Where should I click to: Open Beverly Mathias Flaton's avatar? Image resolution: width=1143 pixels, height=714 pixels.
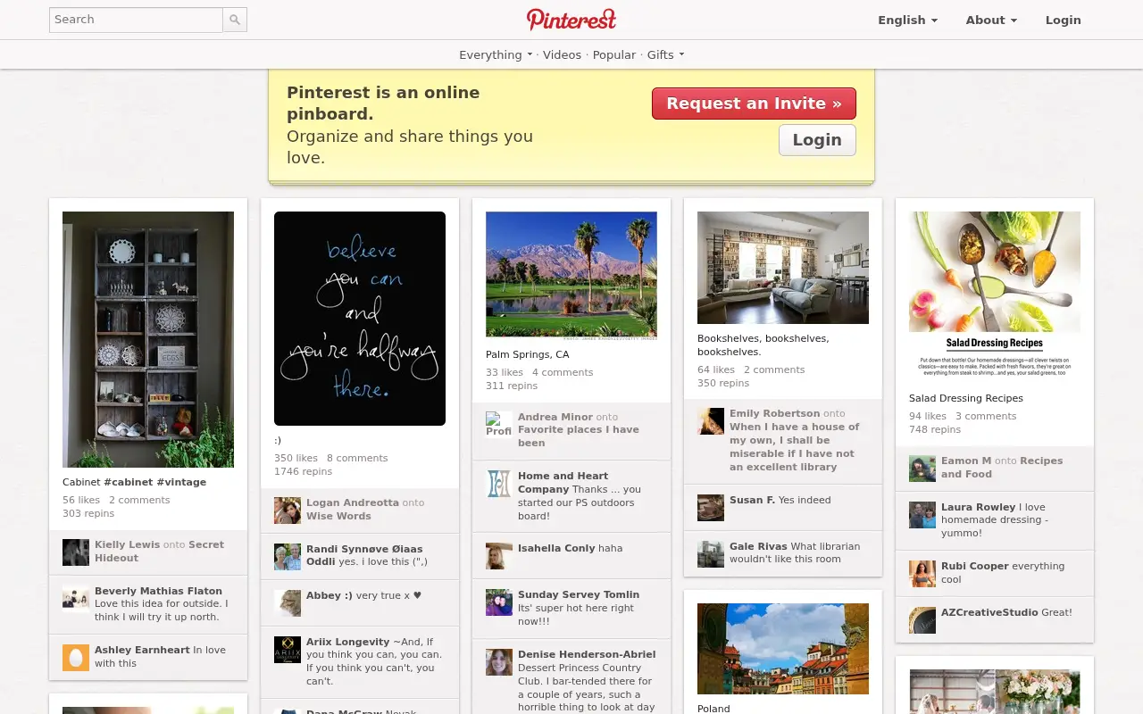[x=76, y=598]
